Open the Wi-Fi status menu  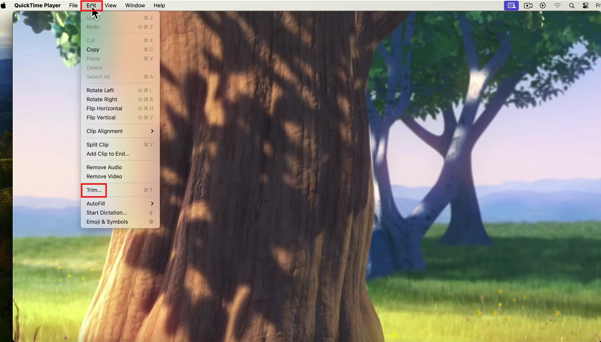[x=557, y=5]
